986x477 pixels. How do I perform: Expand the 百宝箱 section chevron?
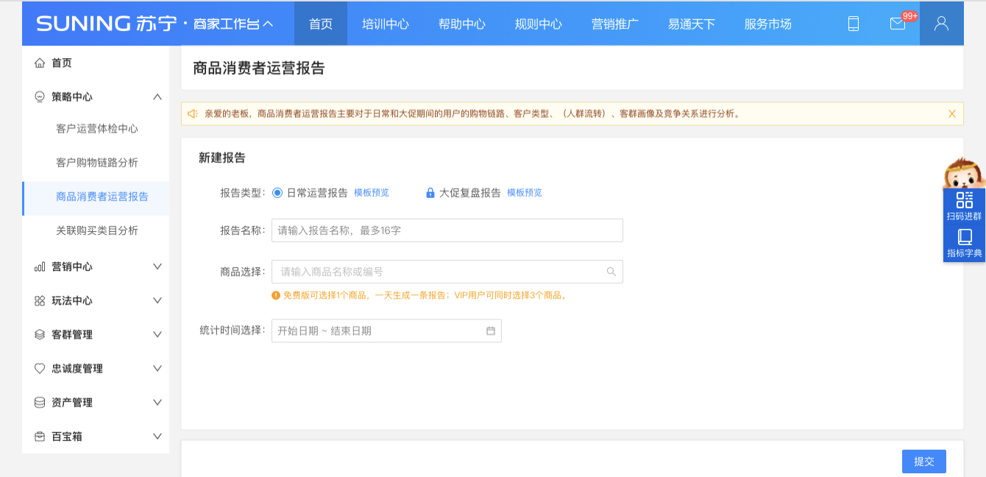[157, 436]
